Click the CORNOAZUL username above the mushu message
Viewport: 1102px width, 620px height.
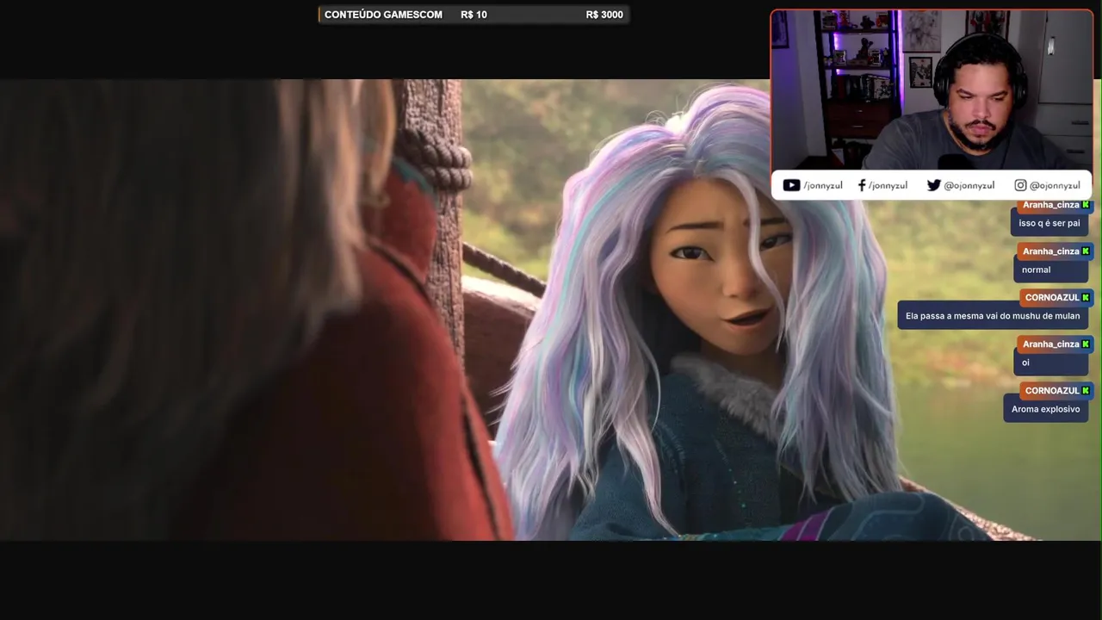click(1052, 298)
